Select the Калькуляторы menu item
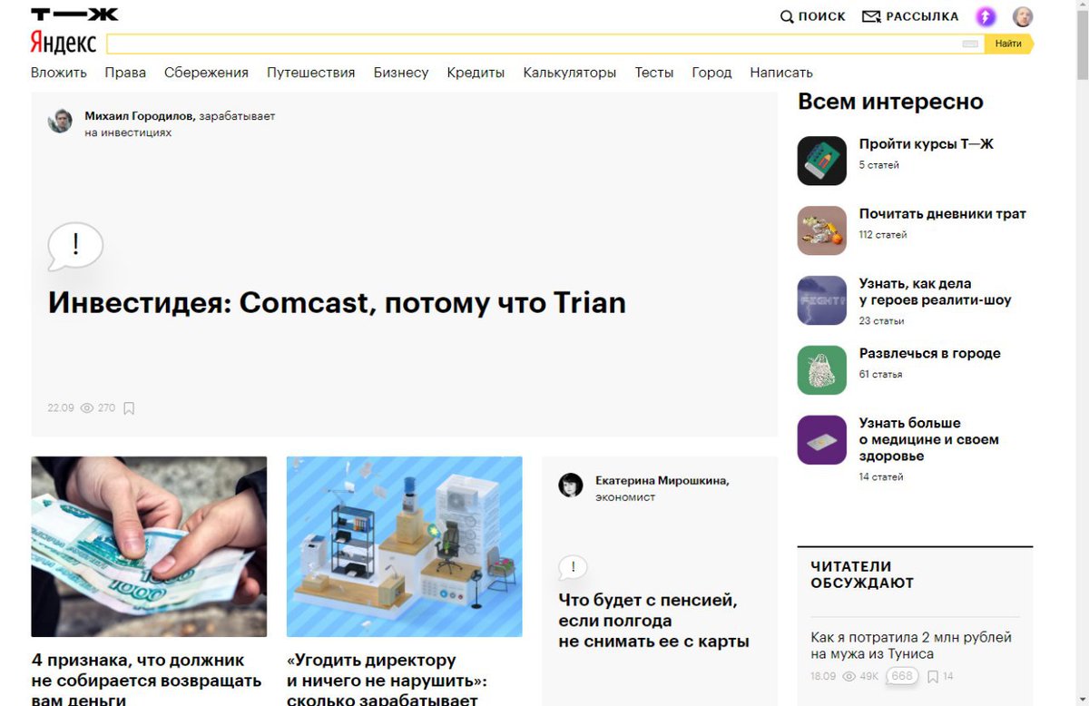The width and height of the screenshot is (1089, 706). click(570, 73)
